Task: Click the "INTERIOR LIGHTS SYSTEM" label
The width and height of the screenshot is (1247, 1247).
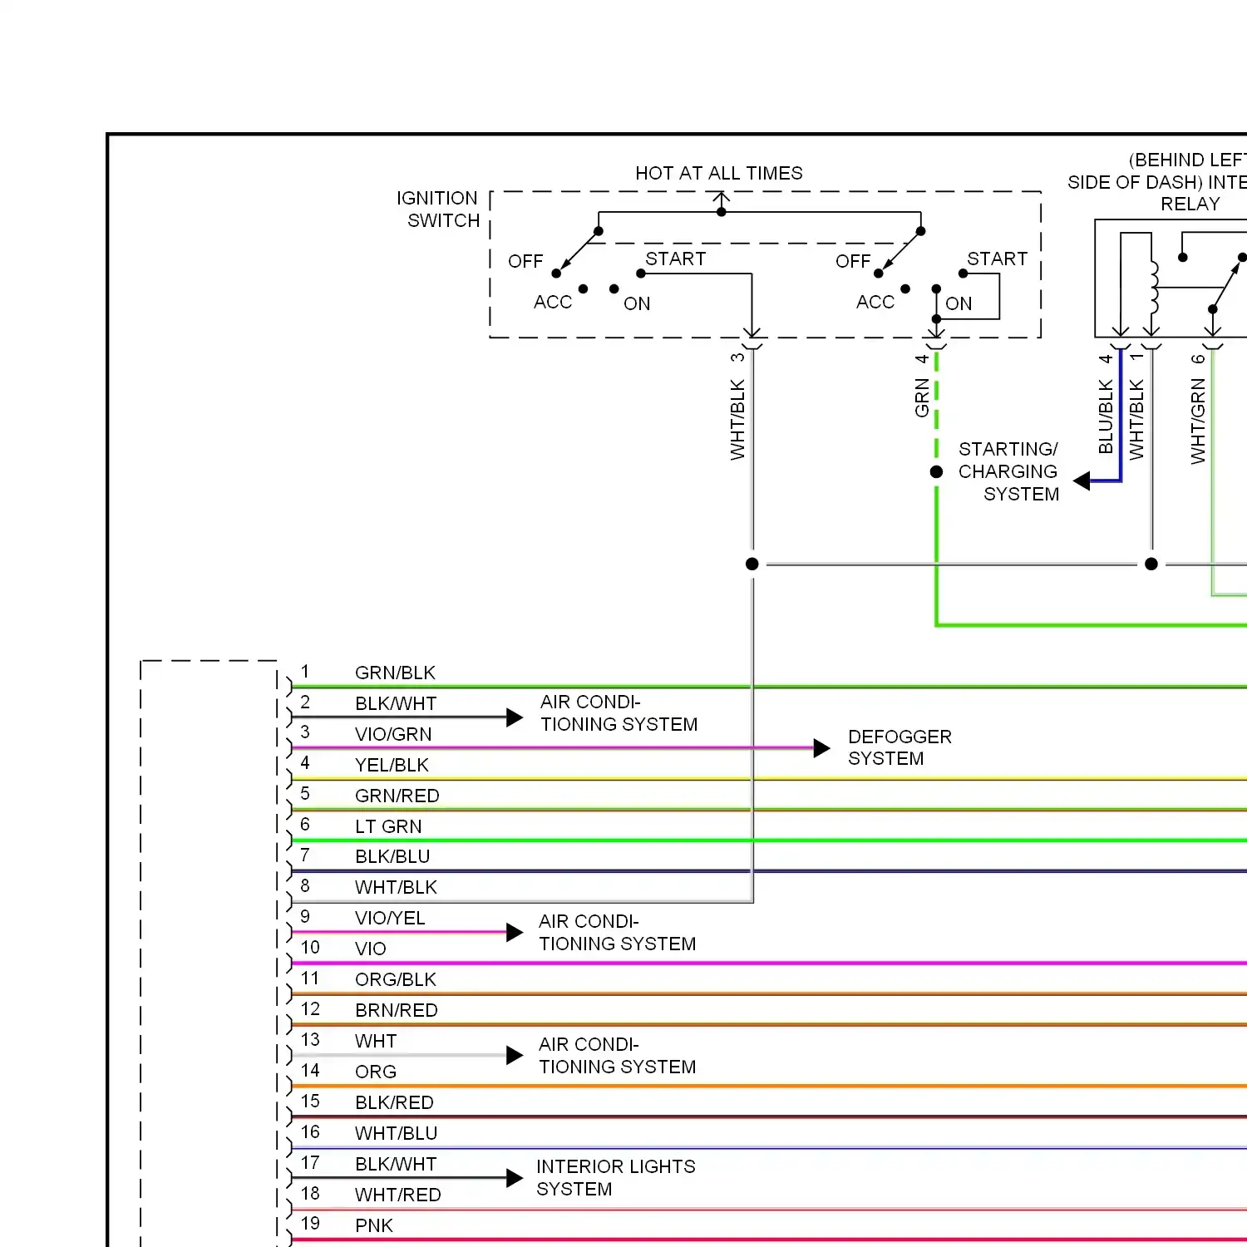Action: pos(615,1177)
